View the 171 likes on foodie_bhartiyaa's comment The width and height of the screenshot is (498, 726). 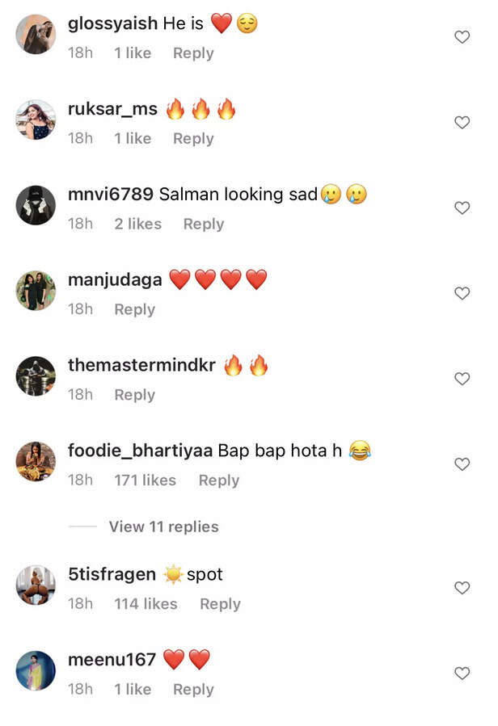(x=145, y=481)
